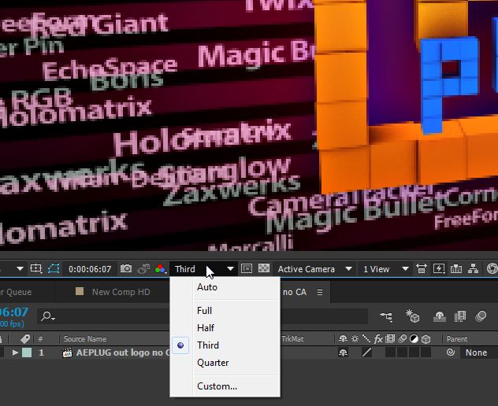Click the Frame Blending column header icon
This screenshot has width=498, height=406.
click(390, 339)
